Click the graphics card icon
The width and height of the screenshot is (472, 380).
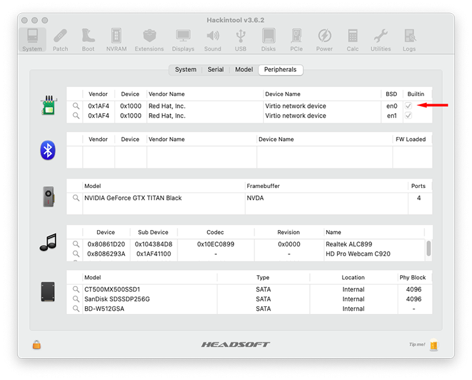pyautogui.click(x=48, y=196)
